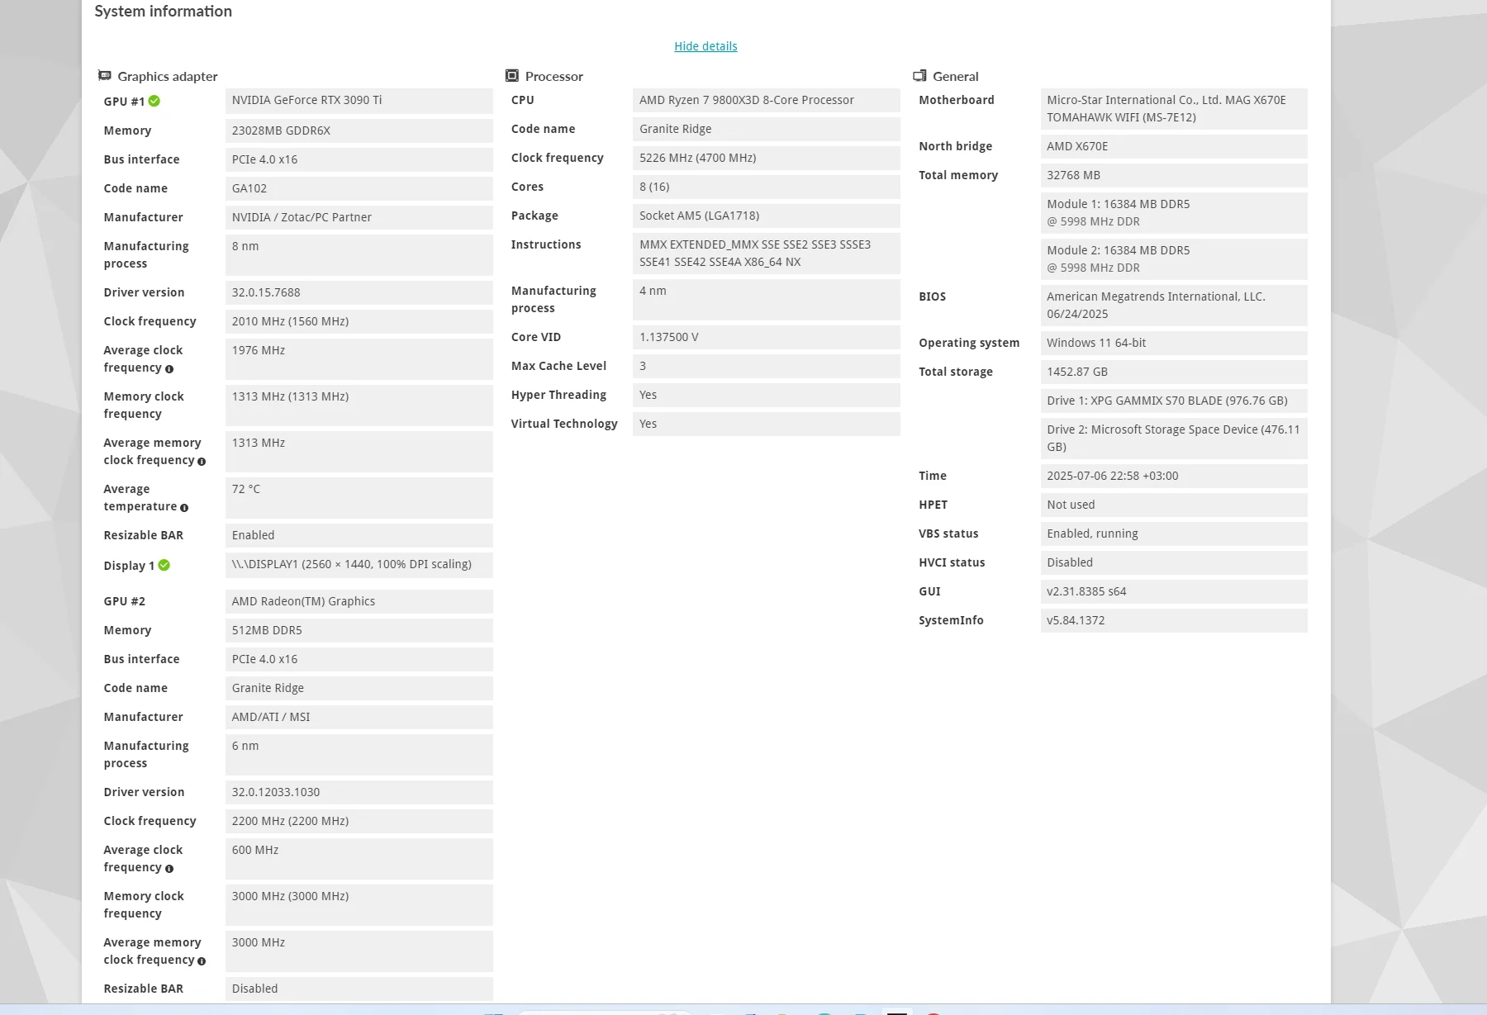Click the Module 2: 16384 MB DDR5 entry
Viewport: 1487px width, 1015px height.
(1174, 259)
